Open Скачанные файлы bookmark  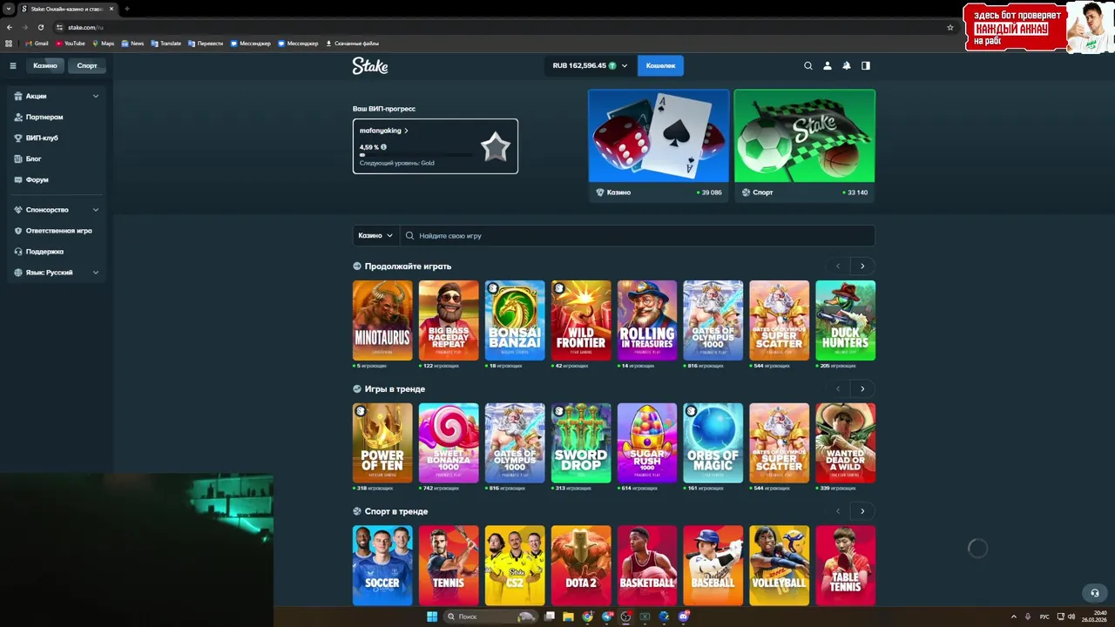[352, 44]
